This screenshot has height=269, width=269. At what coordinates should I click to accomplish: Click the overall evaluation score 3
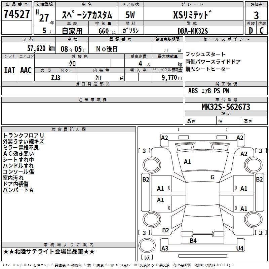256,15
